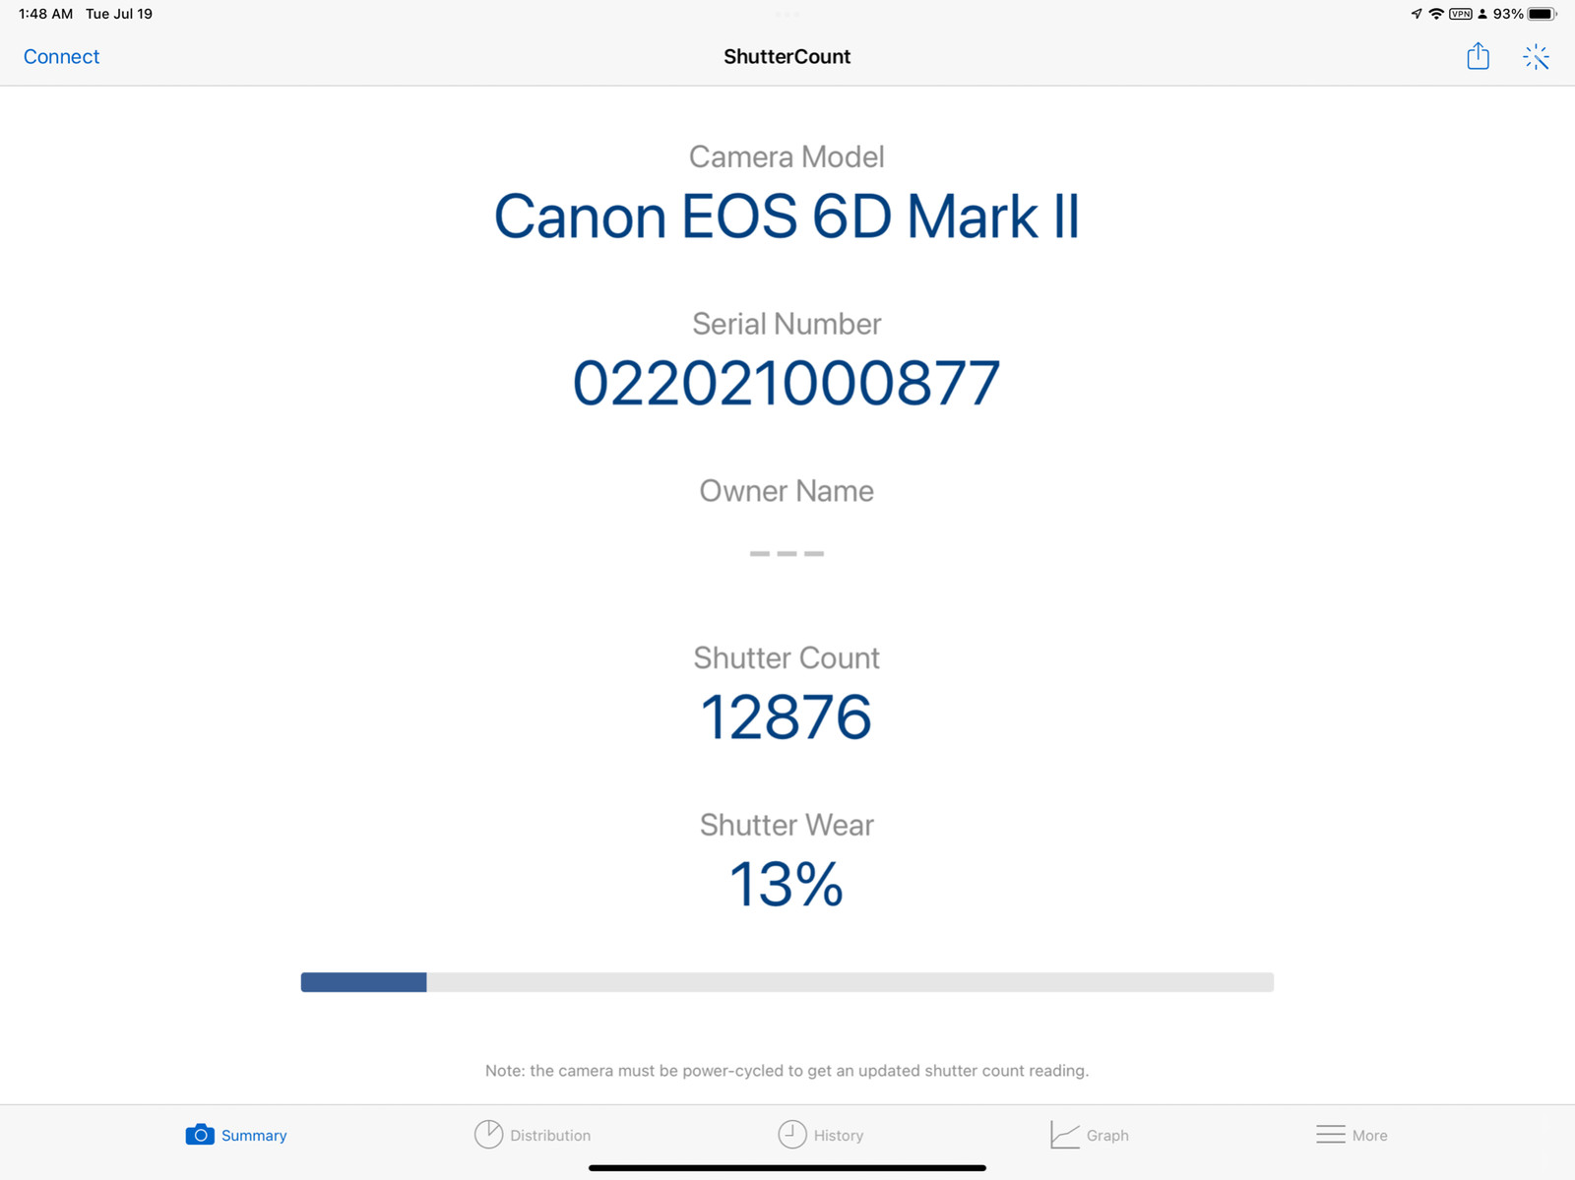Tap the Wi-Fi status icon

(x=1436, y=14)
